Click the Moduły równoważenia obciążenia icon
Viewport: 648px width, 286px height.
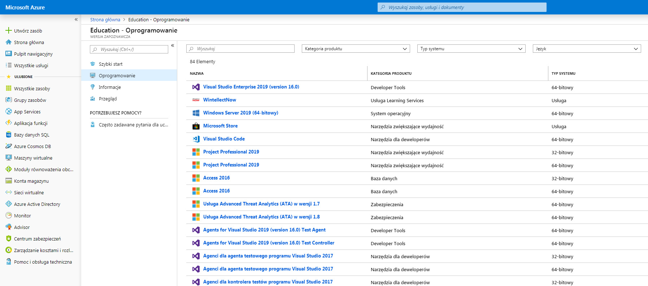point(9,169)
